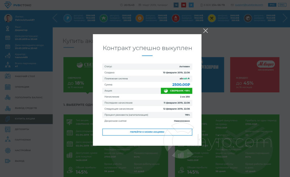Click early withdrawal value Невозможно
The height and width of the screenshot is (177, 290).
click(x=182, y=121)
